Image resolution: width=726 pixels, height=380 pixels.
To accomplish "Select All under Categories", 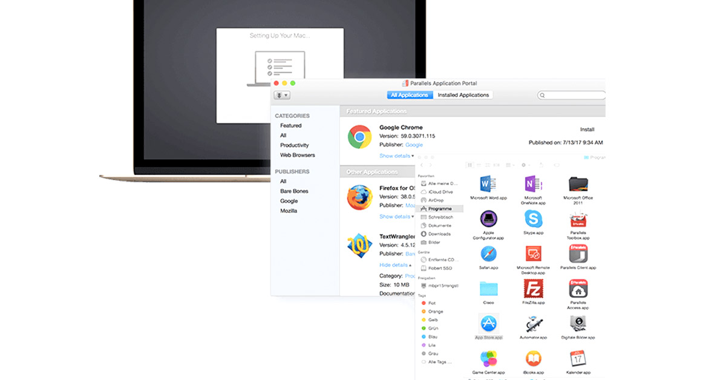I will pyautogui.click(x=283, y=136).
